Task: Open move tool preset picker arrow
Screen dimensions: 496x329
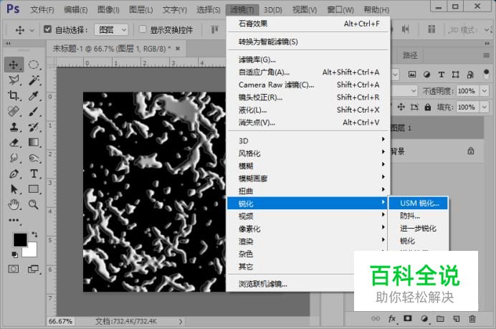Action: (x=32, y=30)
